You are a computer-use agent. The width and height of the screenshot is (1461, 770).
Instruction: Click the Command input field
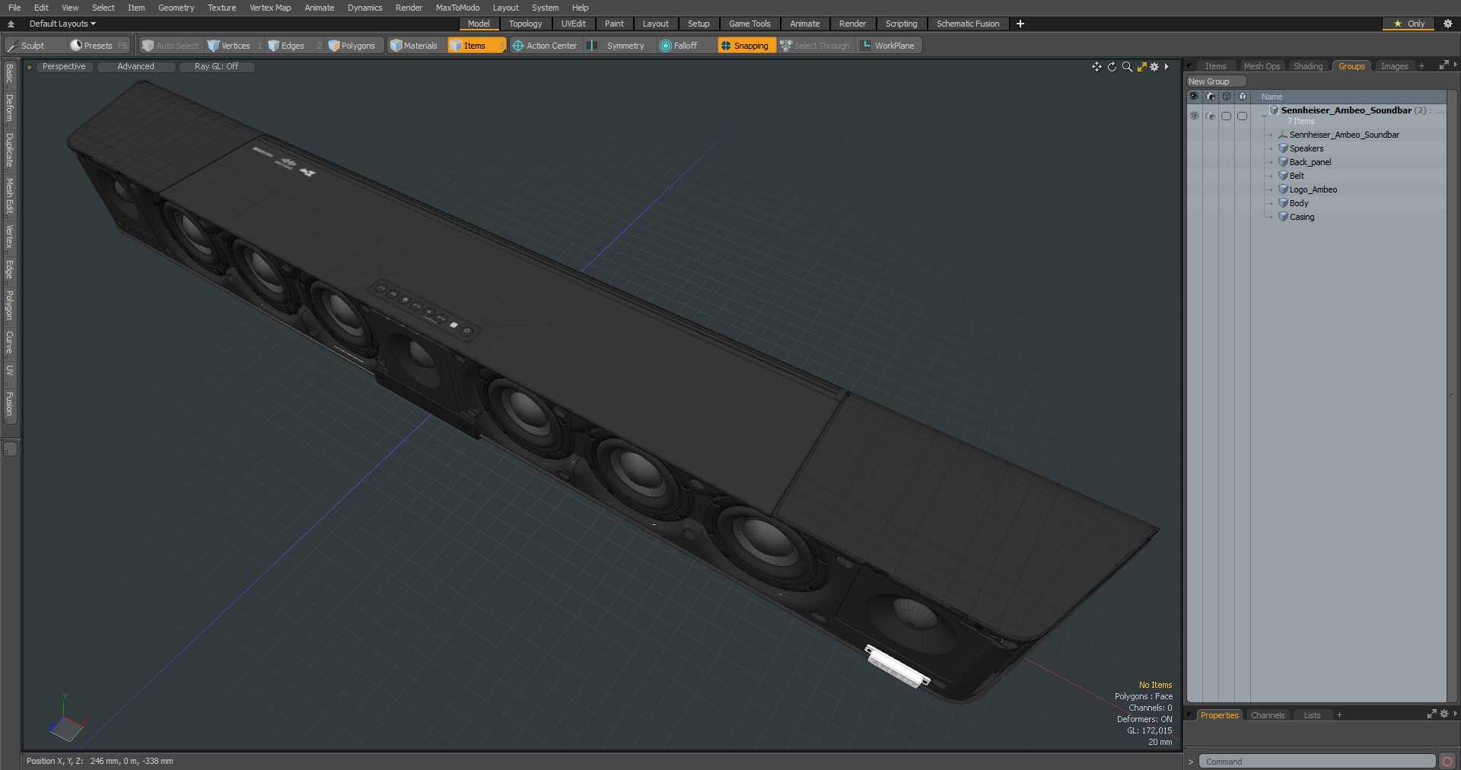pyautogui.click(x=1317, y=762)
